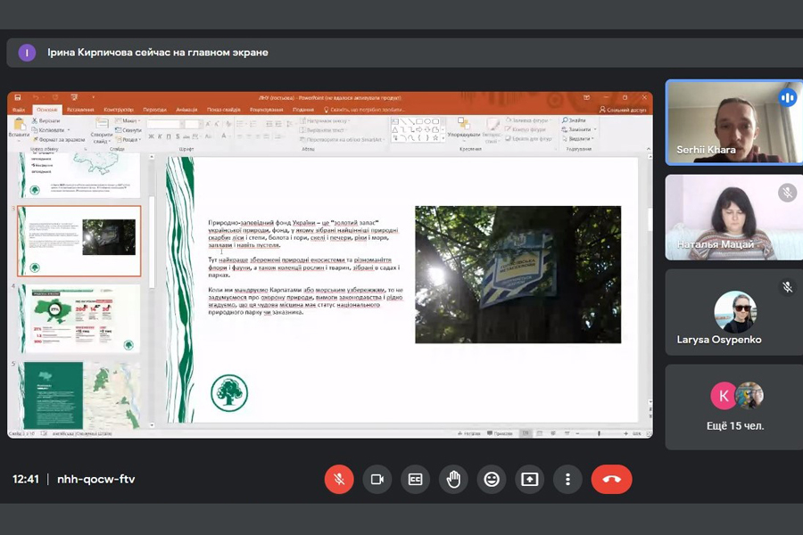The image size is (803, 535).
Task: Expand the Знайти search option in ribbon
Action: pyautogui.click(x=575, y=120)
